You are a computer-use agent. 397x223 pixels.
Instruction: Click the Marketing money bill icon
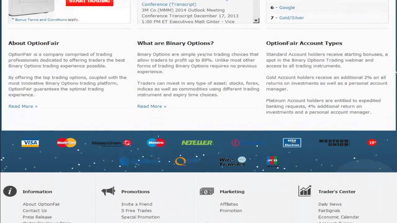pyautogui.click(x=207, y=191)
